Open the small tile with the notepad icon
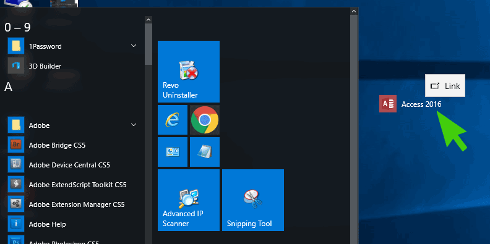Screen dimensions: 490x244 (205, 152)
